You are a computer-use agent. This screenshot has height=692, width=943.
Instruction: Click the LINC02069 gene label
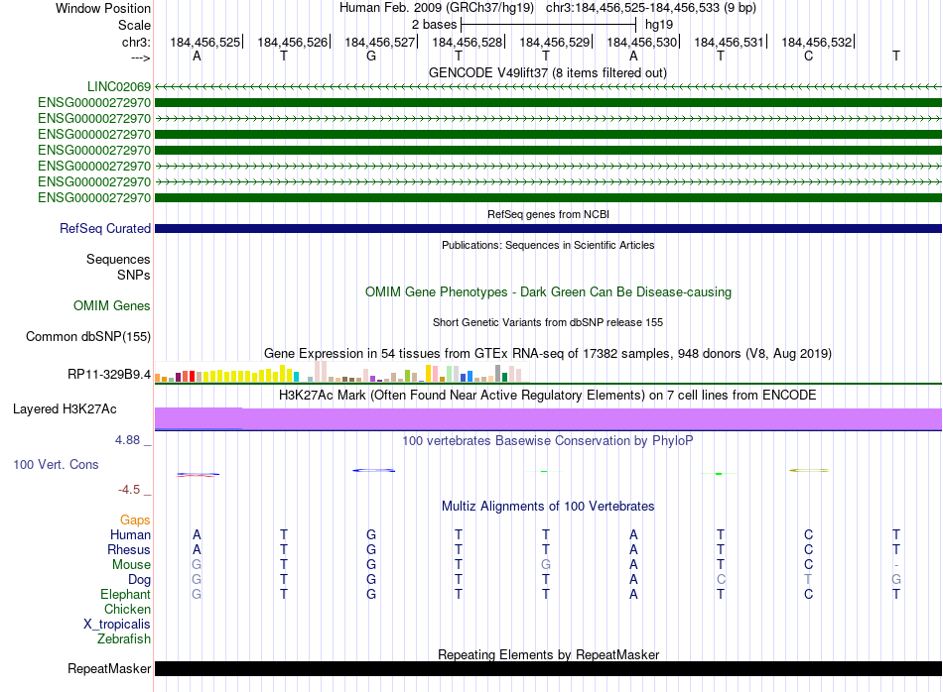coord(119,86)
